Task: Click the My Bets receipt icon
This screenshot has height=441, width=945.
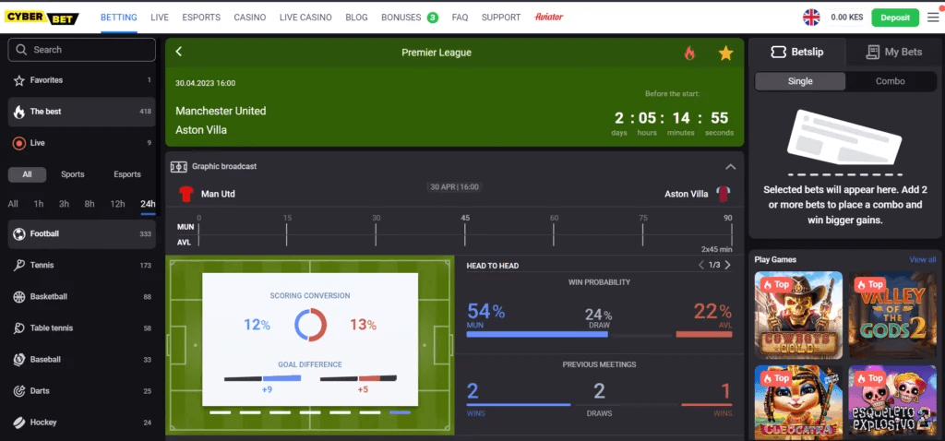Action: pos(872,53)
